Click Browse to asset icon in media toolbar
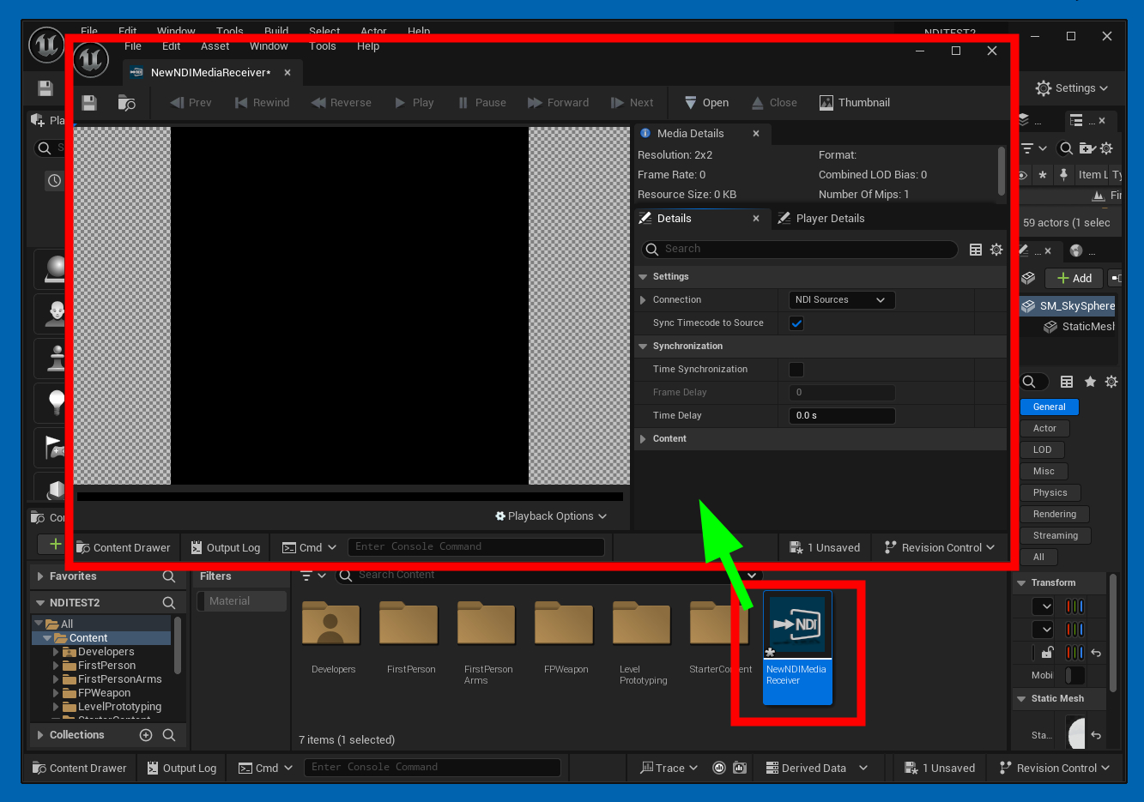The image size is (1144, 802). [126, 103]
